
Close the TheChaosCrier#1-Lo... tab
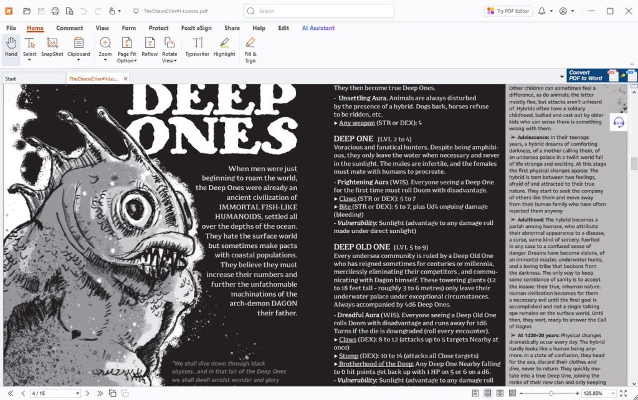125,79
